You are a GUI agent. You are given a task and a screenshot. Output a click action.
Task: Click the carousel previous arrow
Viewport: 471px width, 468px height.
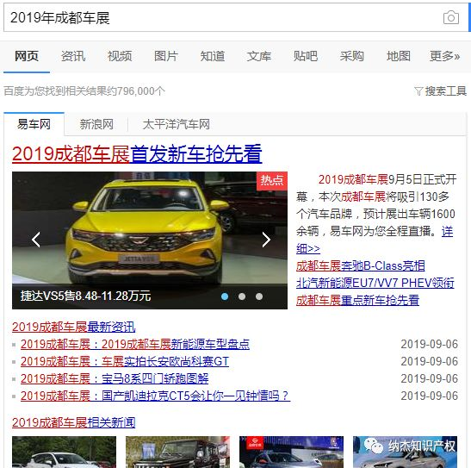pos(36,240)
